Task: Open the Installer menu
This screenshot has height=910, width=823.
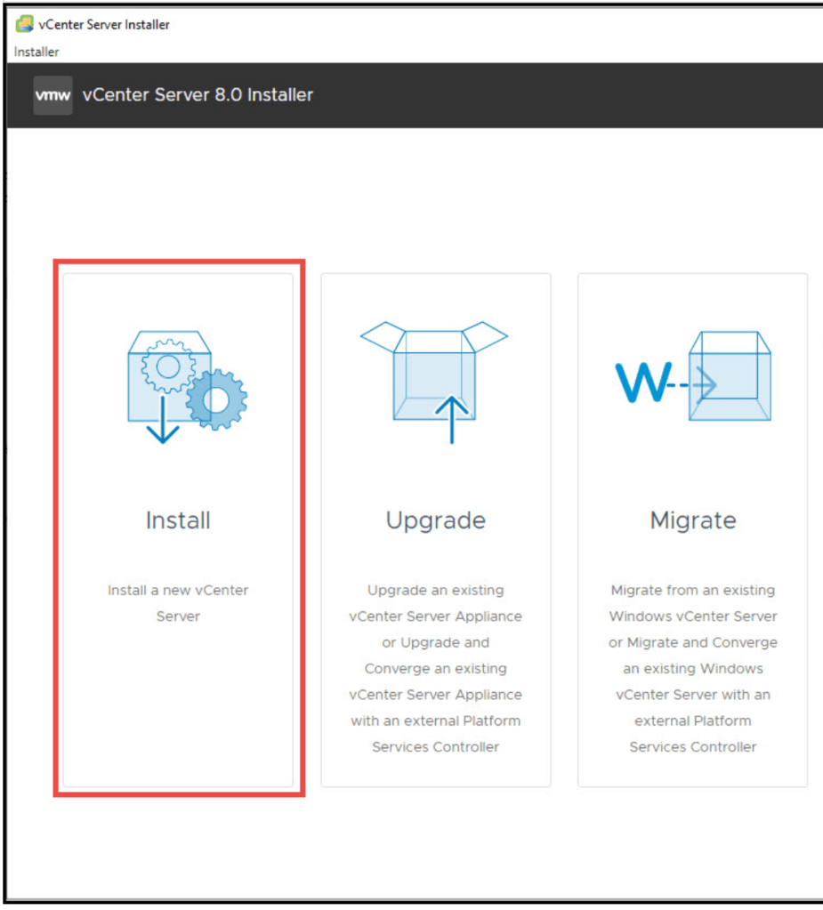Action: tap(36, 52)
